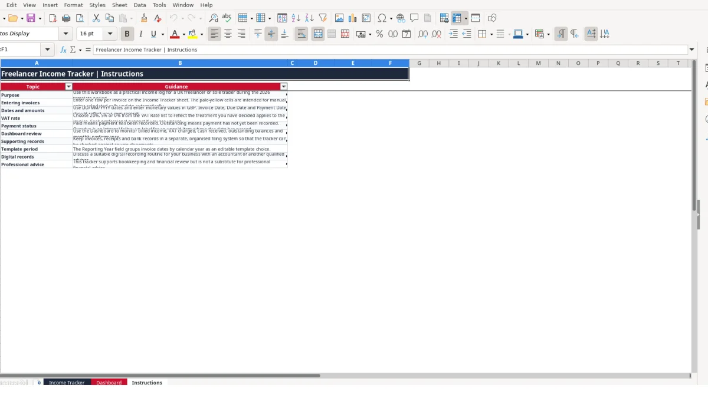This screenshot has height=398, width=708.
Task: Click Format as Date icon
Action: 407,34
